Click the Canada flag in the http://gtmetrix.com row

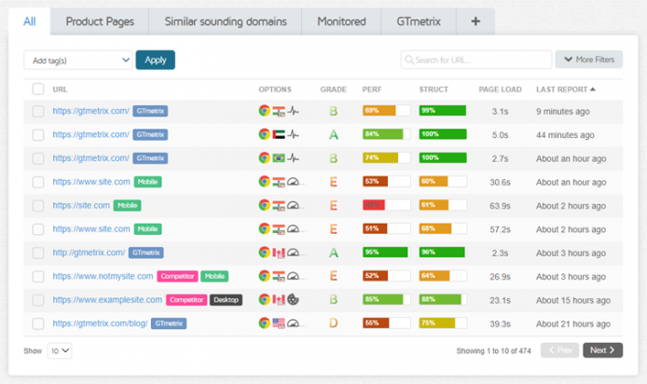click(279, 253)
